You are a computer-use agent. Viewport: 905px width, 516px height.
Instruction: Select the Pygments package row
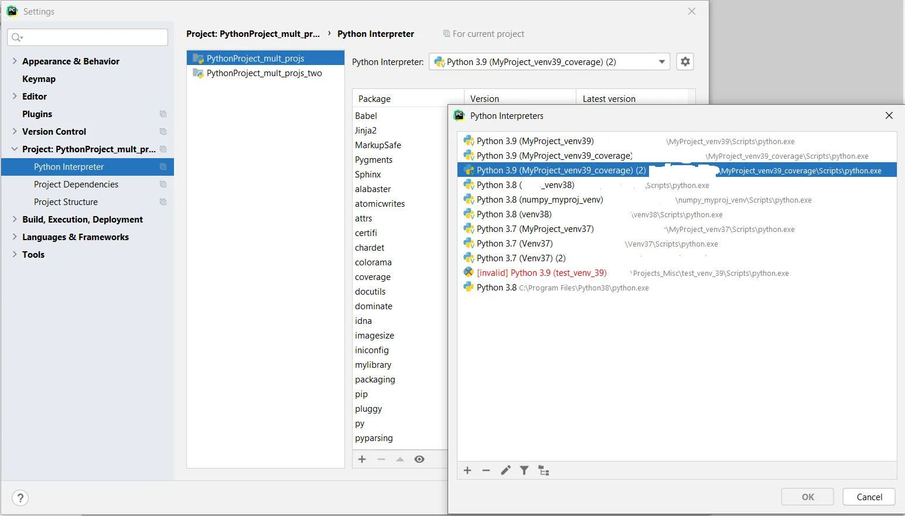(x=401, y=160)
